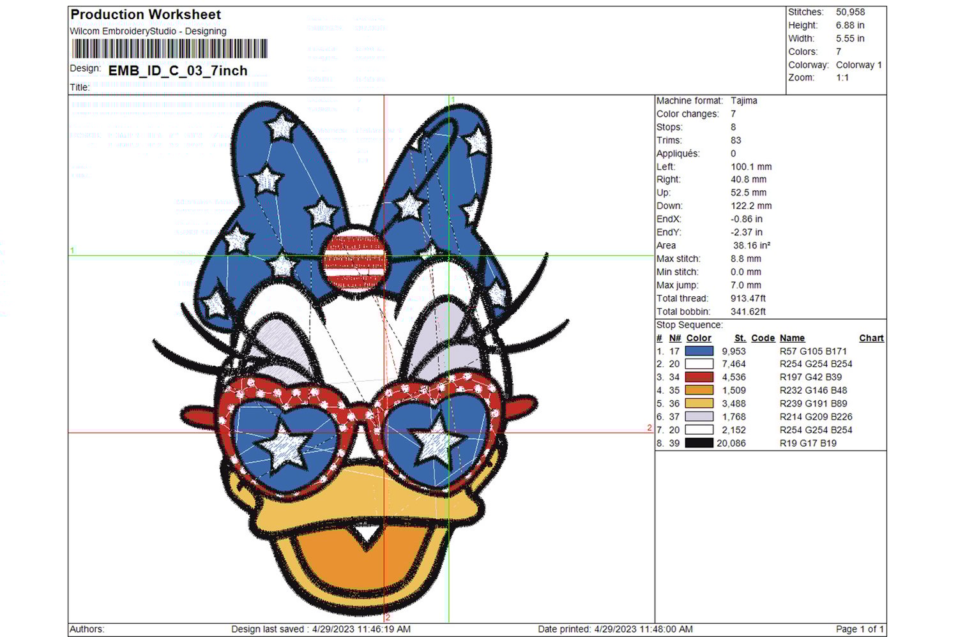Click the EndX value '-0.86 in'

pyautogui.click(x=747, y=219)
